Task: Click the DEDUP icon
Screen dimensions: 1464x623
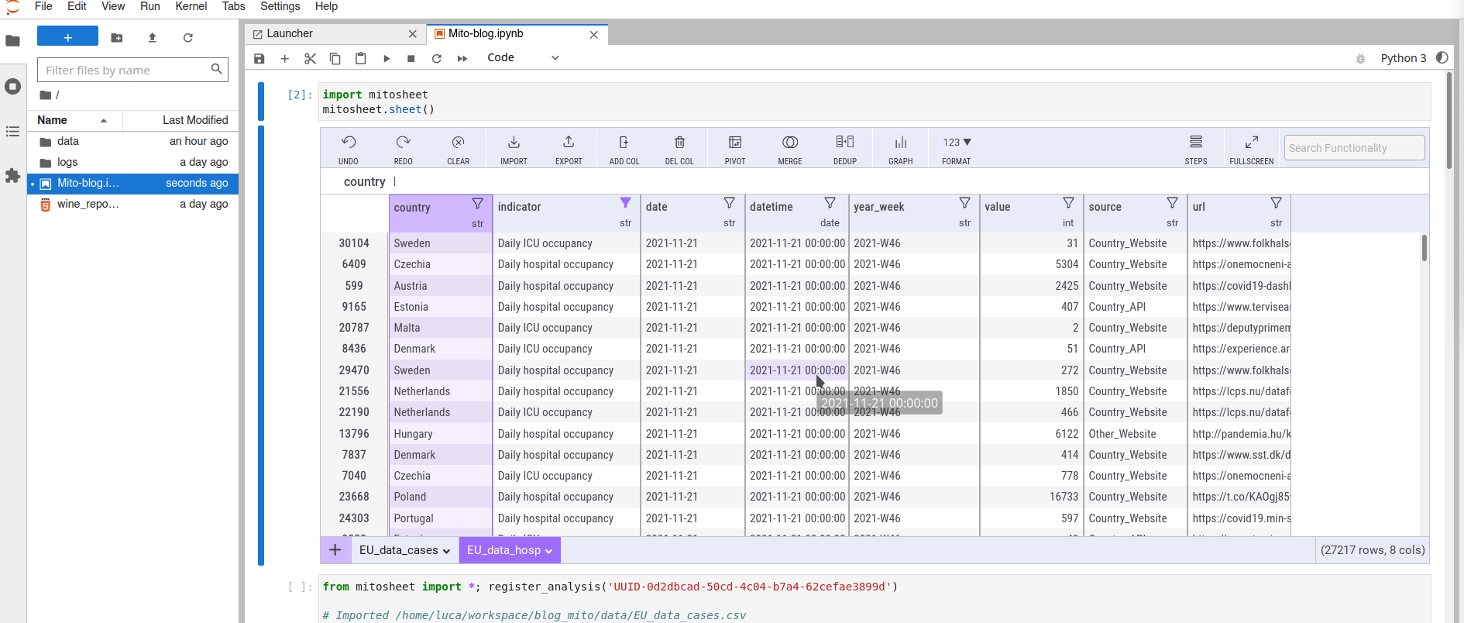Action: point(845,143)
